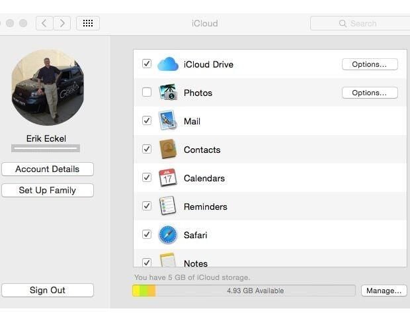Click the iCloud Drive cloud icon

[168, 64]
